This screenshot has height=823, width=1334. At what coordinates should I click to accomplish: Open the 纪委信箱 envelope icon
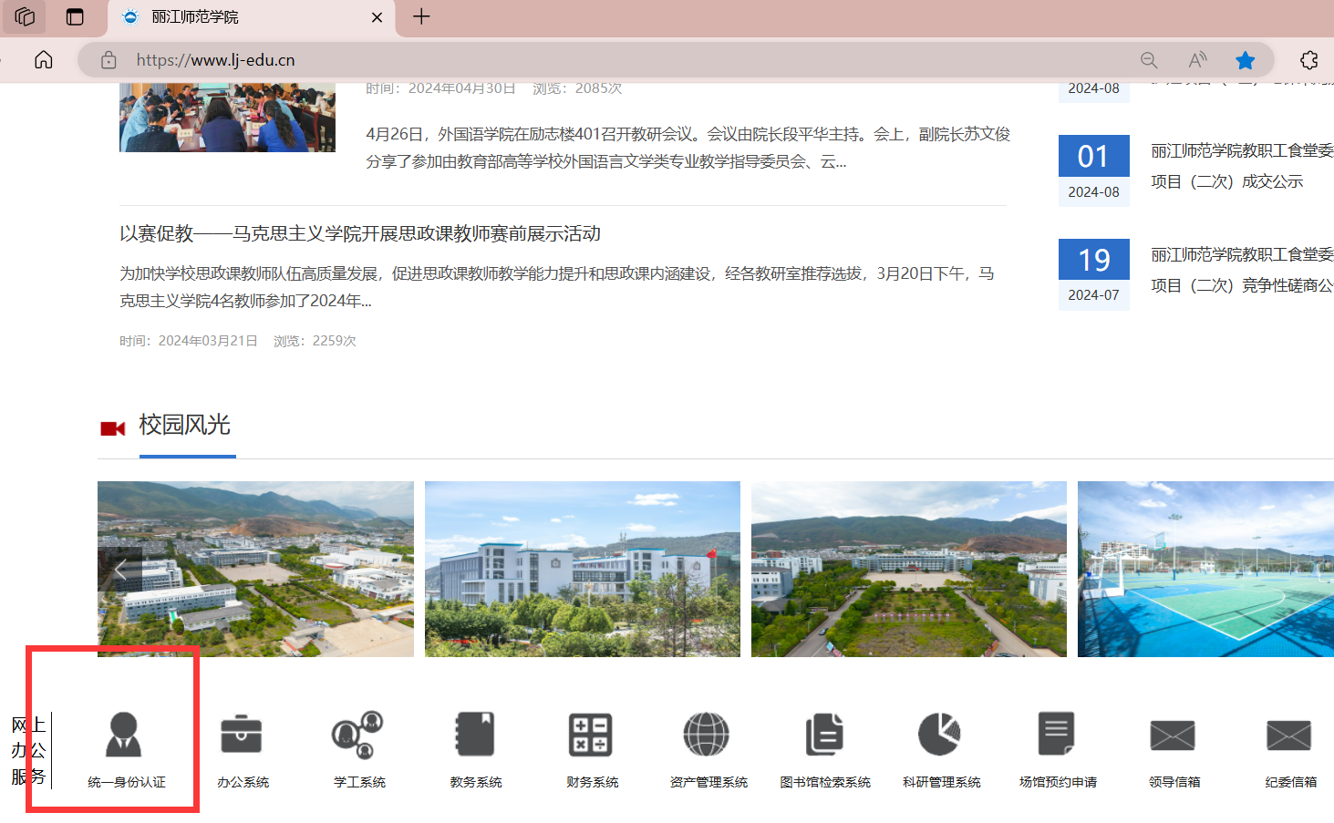(1289, 736)
